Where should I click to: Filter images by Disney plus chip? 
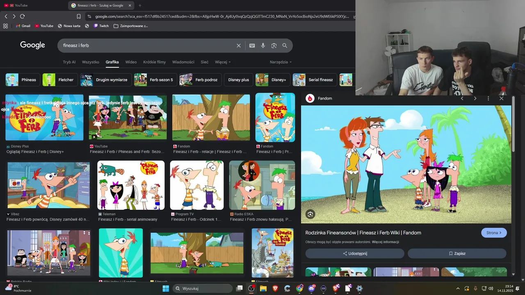(x=238, y=80)
